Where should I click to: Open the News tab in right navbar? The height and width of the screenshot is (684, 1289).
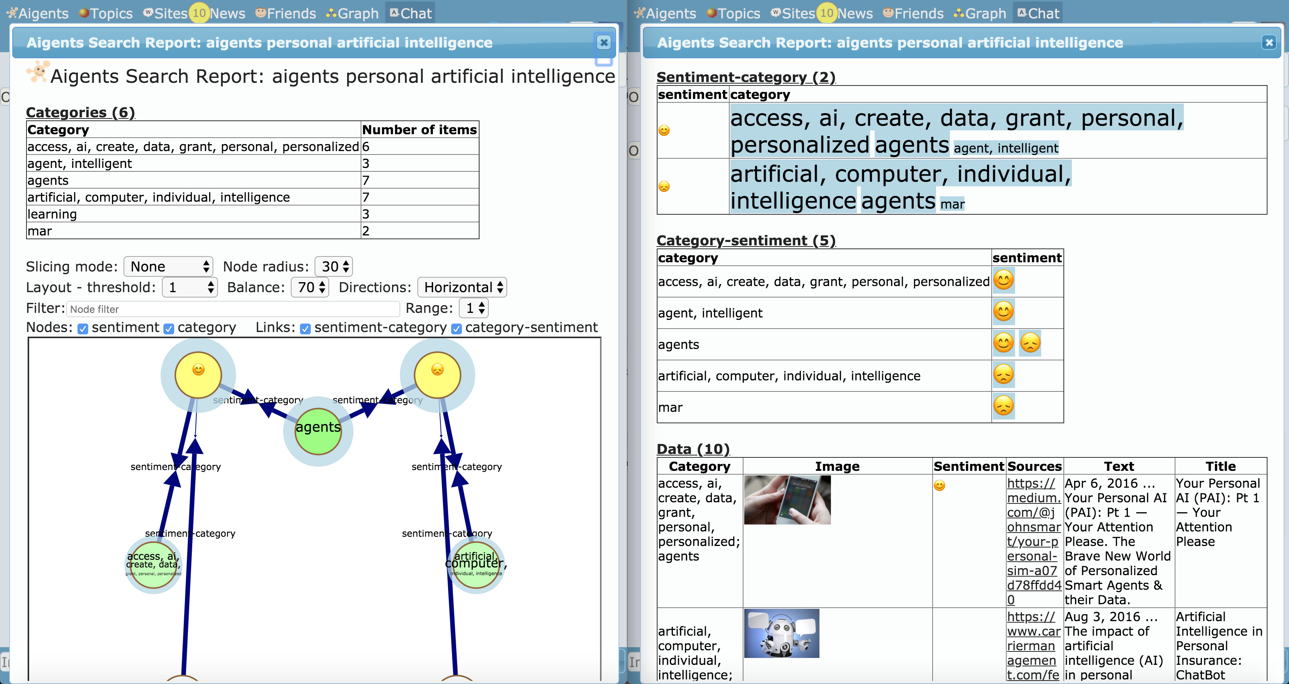[x=855, y=13]
